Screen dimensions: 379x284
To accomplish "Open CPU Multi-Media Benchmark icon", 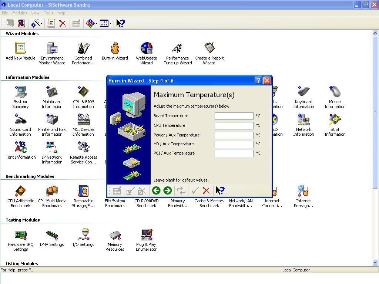I will click(52, 196).
